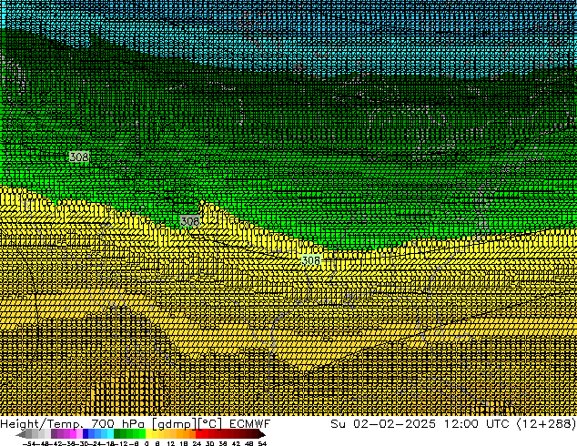Viewport: 577px width, 446px height.
Task: Click the "Su" weekday abbreviation
Action: [339, 423]
